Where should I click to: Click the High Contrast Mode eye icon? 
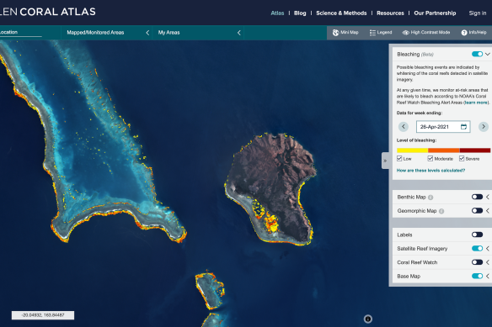[x=406, y=33]
